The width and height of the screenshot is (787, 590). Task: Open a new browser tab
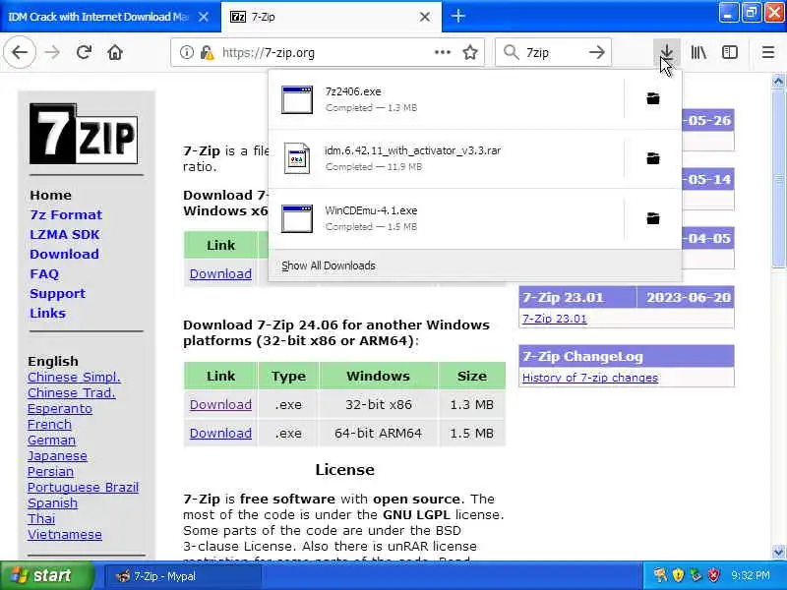point(457,16)
